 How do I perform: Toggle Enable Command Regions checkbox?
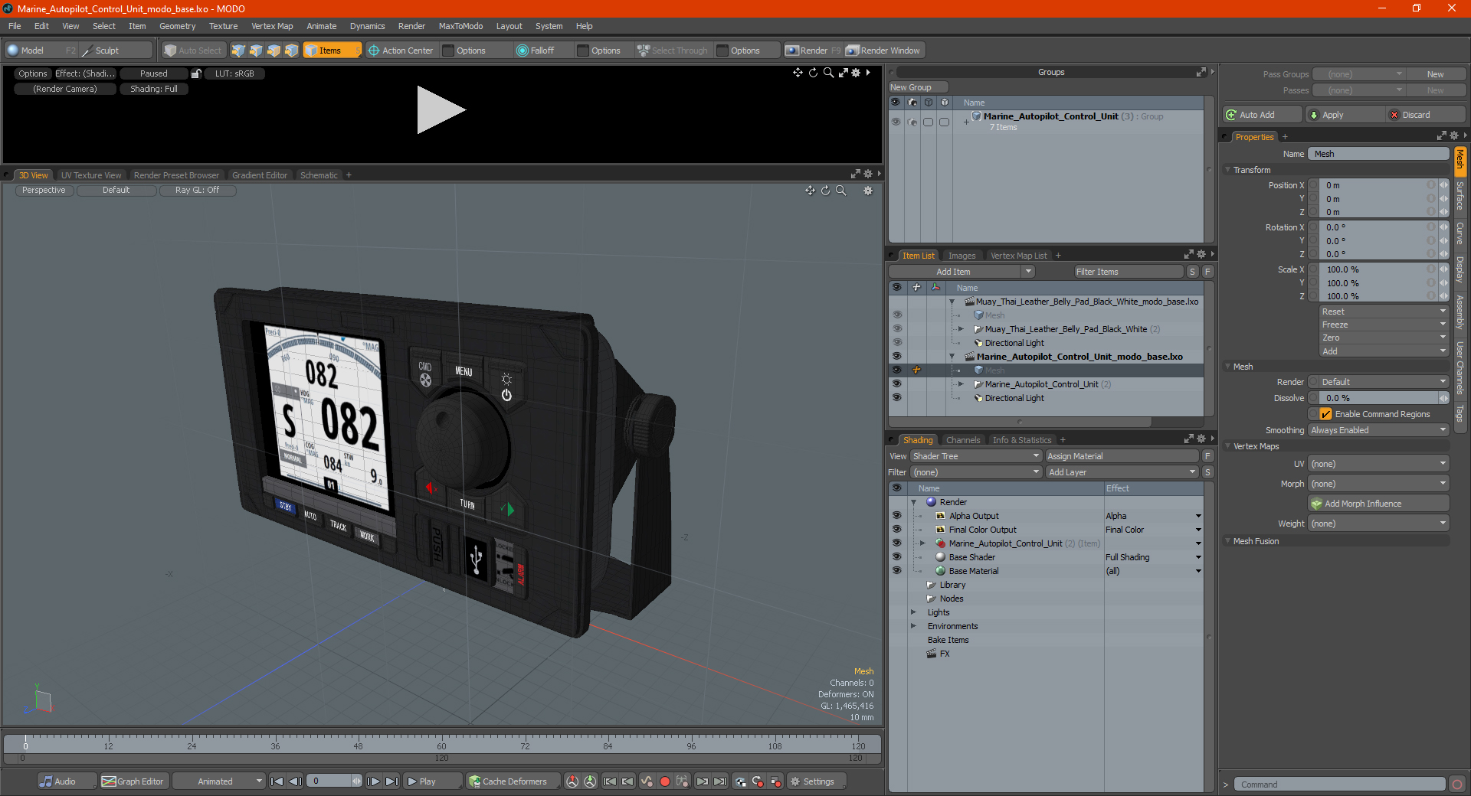click(1325, 414)
